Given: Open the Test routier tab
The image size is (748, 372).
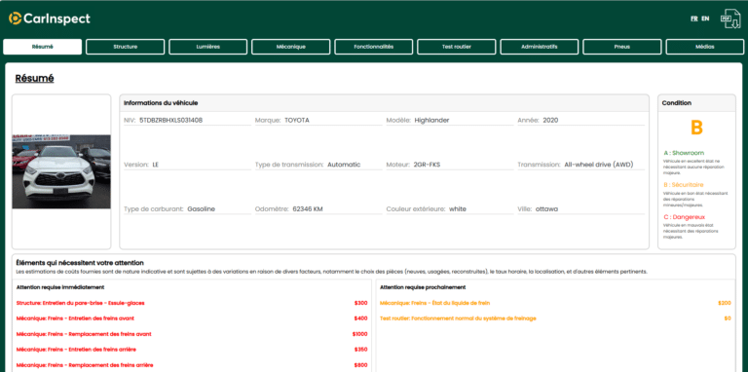Looking at the screenshot, I should point(457,47).
